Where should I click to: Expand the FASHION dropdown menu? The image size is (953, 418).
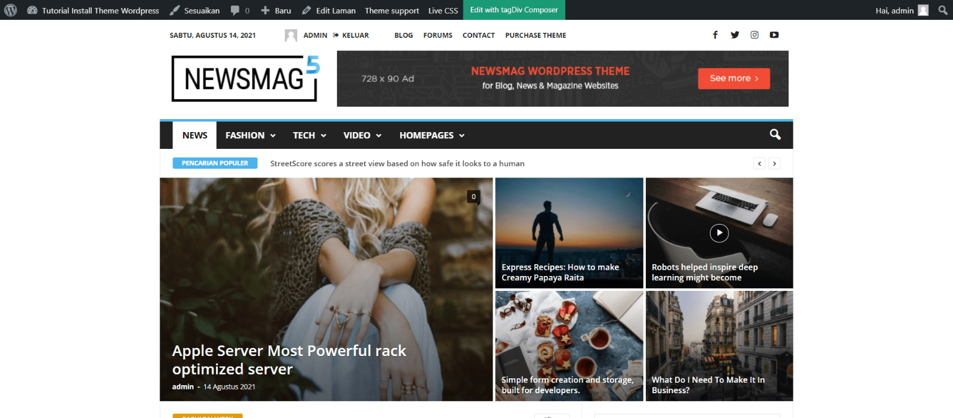tap(250, 135)
